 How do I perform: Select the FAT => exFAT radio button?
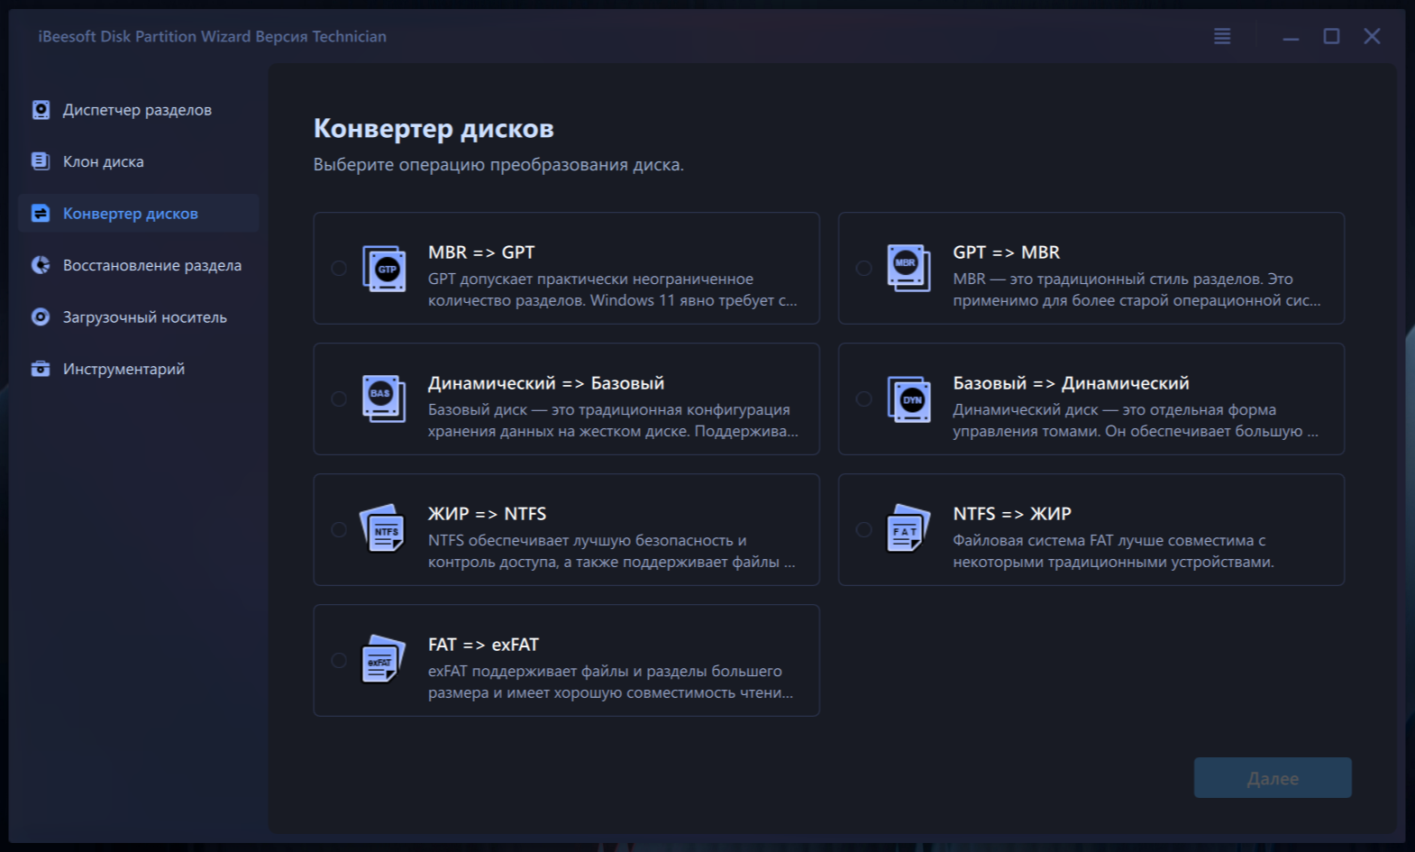tap(339, 661)
